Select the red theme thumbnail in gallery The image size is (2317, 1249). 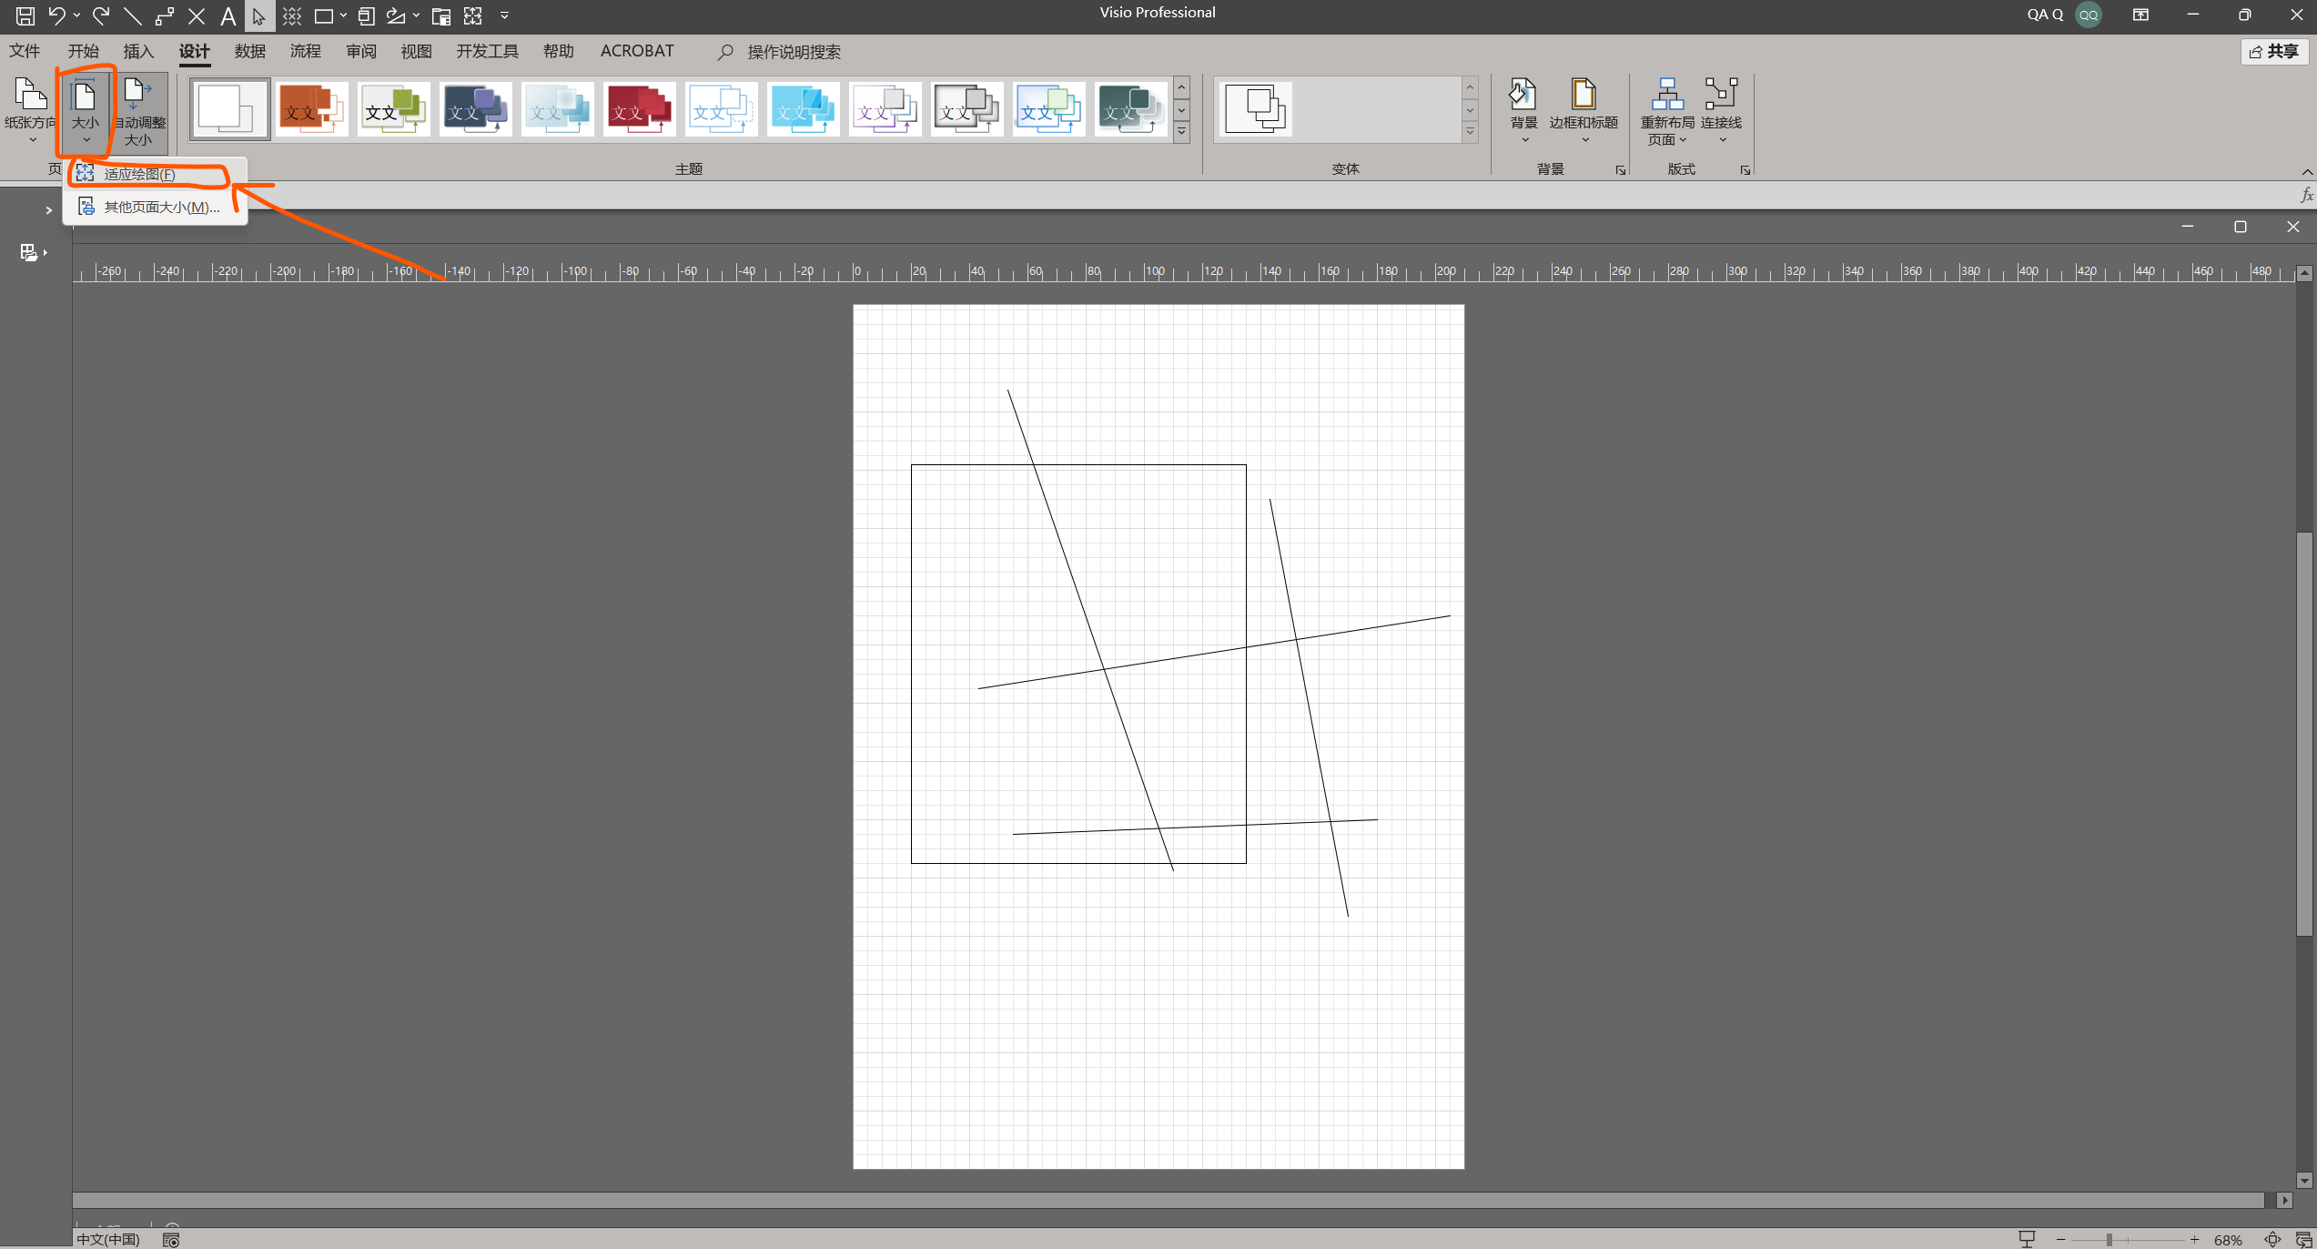click(639, 109)
